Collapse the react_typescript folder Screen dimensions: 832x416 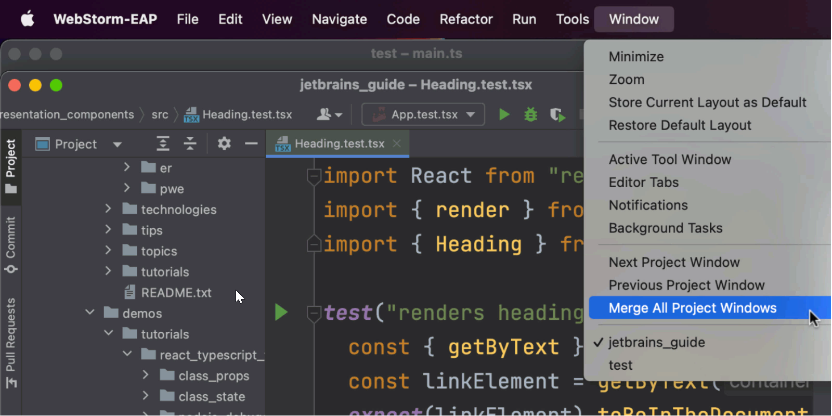pos(127,355)
